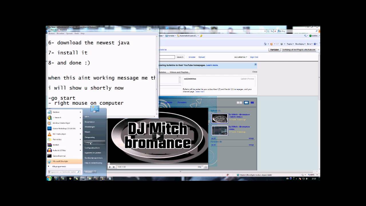Open Internet Explorer taskbar icon
The image size is (366, 206).
pyautogui.click(x=56, y=179)
